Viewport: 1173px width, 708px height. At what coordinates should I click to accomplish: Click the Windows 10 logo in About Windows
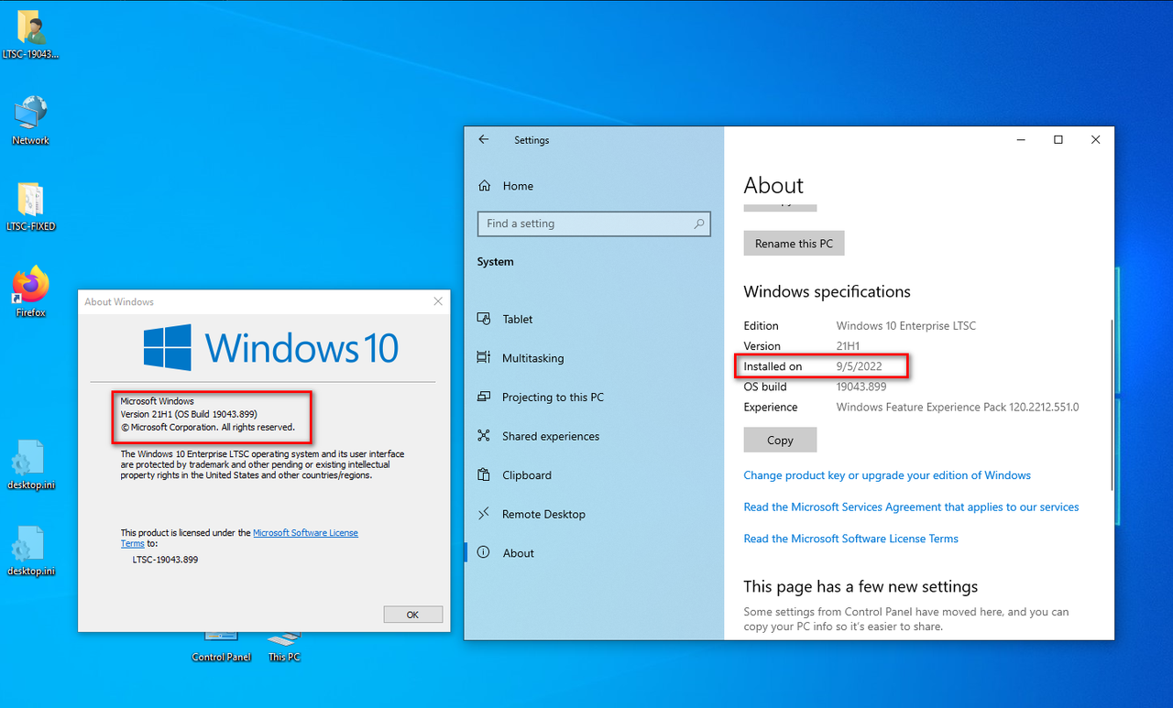click(x=270, y=348)
